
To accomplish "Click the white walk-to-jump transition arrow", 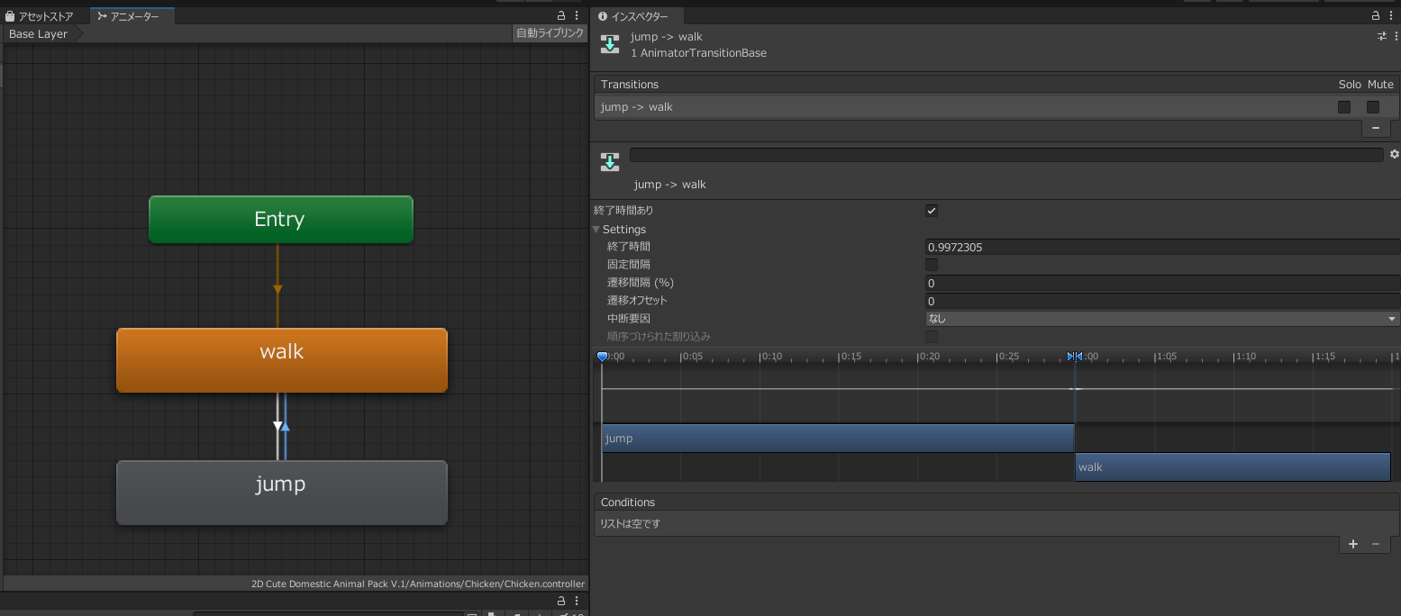I will click(277, 426).
